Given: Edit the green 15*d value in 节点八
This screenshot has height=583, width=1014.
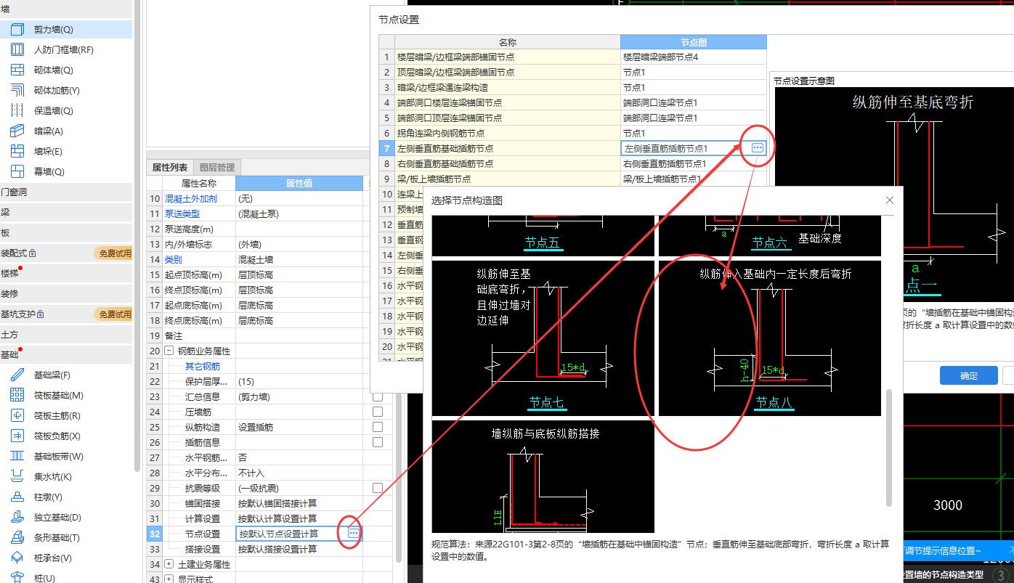Looking at the screenshot, I should click(x=773, y=370).
